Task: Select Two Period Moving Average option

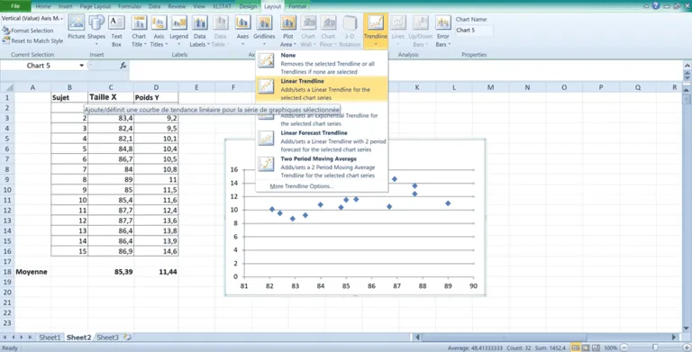Action: tap(322, 167)
